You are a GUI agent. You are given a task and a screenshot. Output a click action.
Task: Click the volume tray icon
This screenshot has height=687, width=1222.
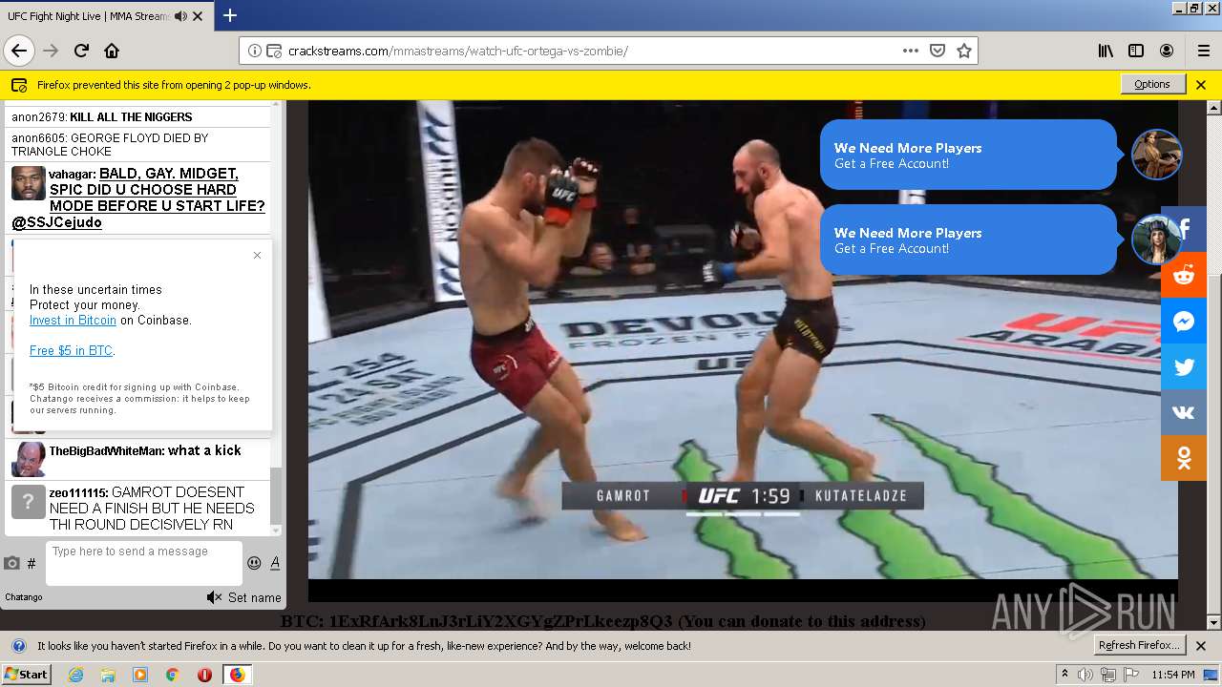tap(1085, 675)
